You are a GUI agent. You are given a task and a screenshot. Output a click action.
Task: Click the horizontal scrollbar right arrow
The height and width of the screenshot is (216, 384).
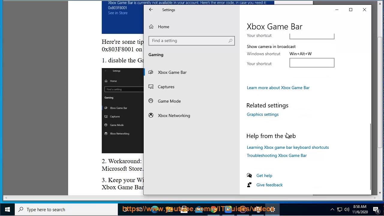click(376, 198)
